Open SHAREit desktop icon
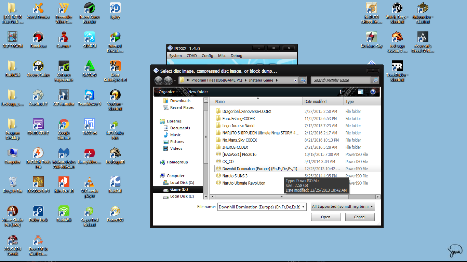The image size is (467, 262). click(x=90, y=40)
